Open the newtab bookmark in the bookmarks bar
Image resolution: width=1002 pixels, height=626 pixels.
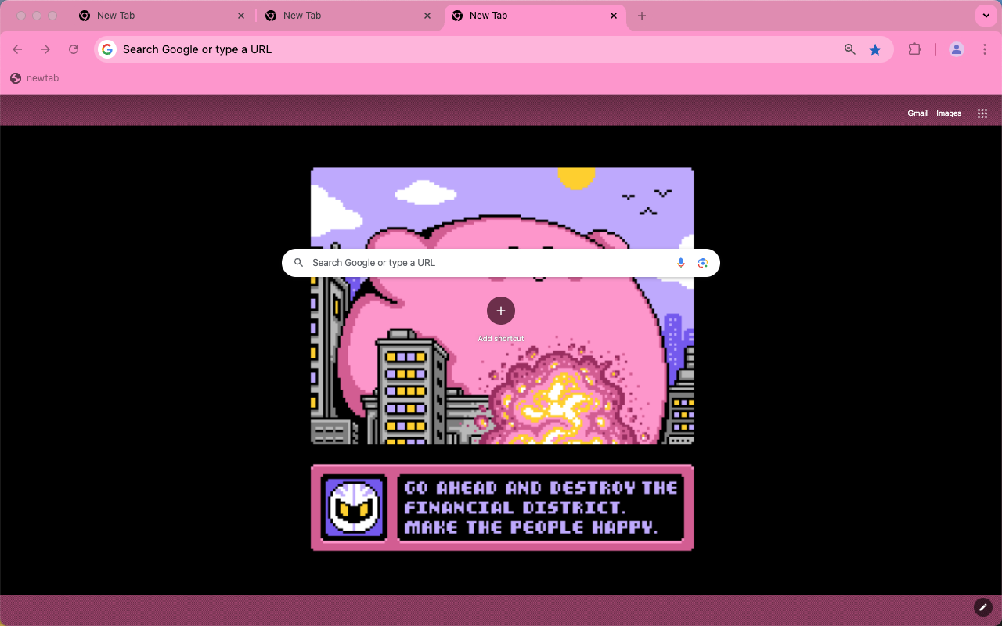[x=34, y=78]
